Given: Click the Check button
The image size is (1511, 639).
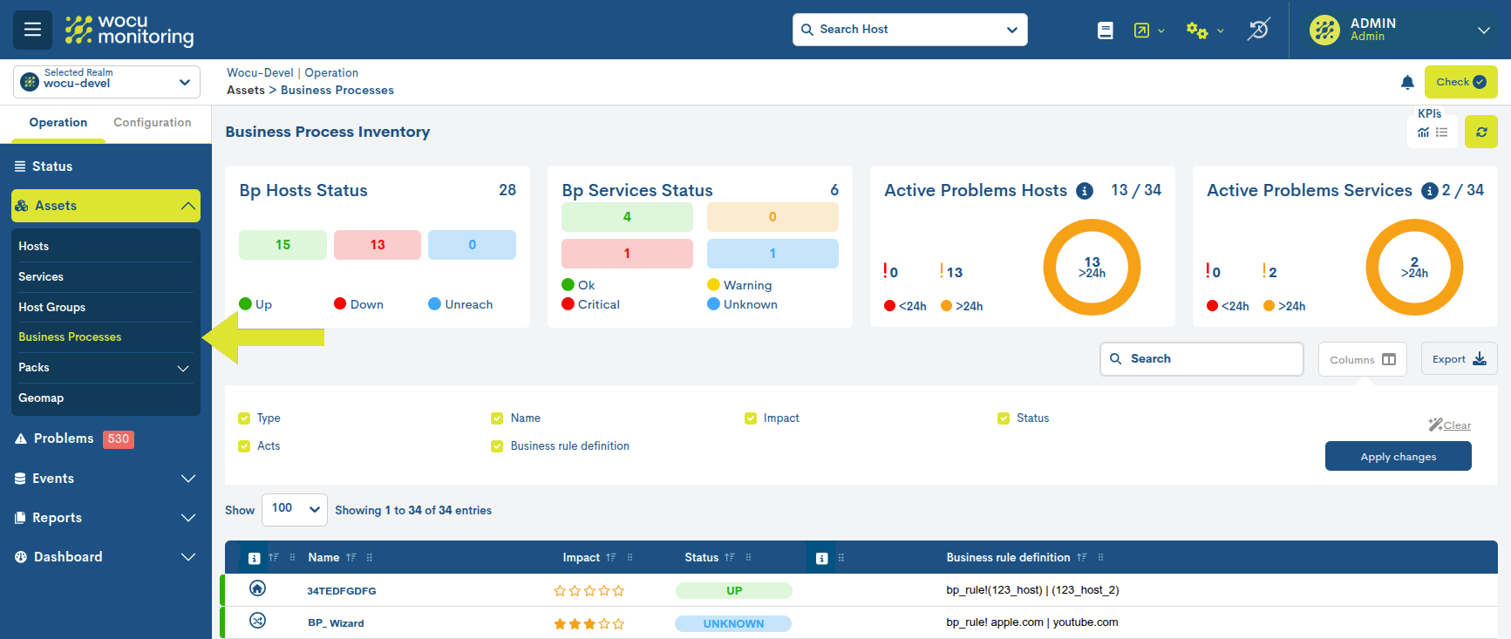Looking at the screenshot, I should pos(1461,82).
